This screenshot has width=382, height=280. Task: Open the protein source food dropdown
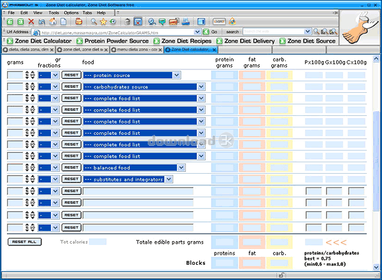[176, 75]
